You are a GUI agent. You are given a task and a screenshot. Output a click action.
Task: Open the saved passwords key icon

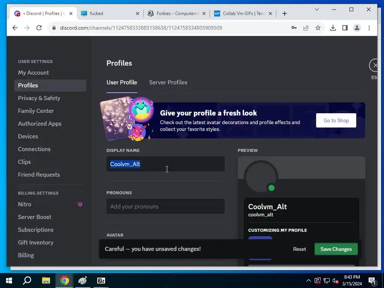[294, 28]
